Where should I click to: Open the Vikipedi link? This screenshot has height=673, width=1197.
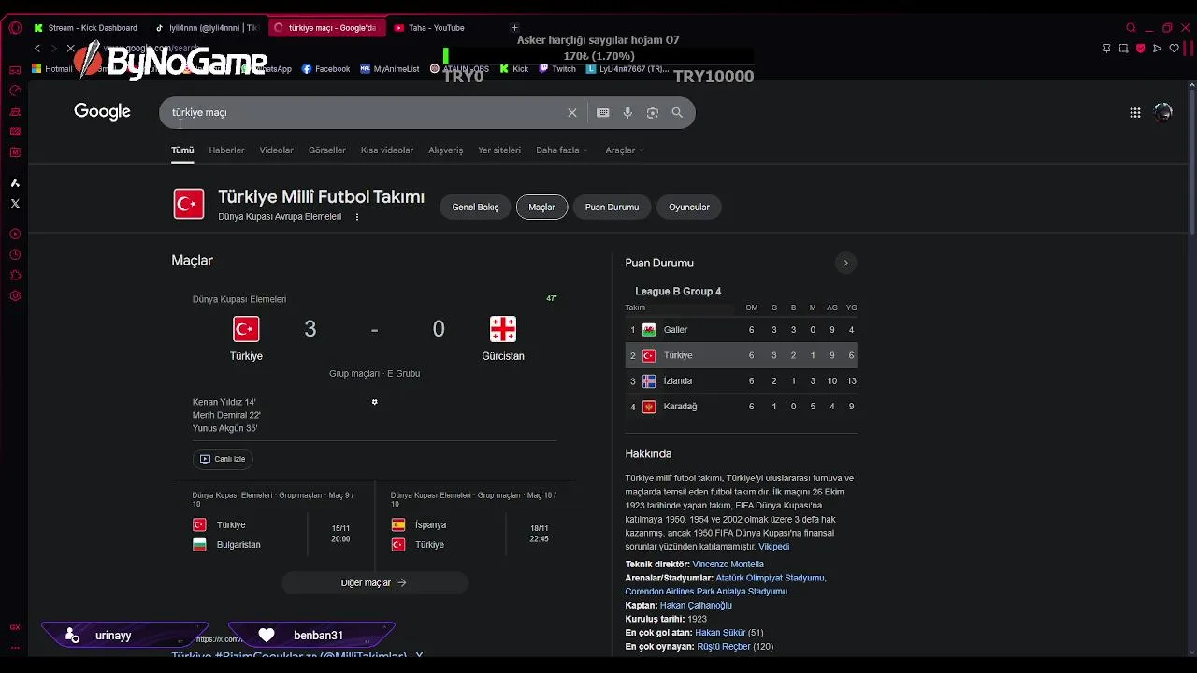(773, 547)
